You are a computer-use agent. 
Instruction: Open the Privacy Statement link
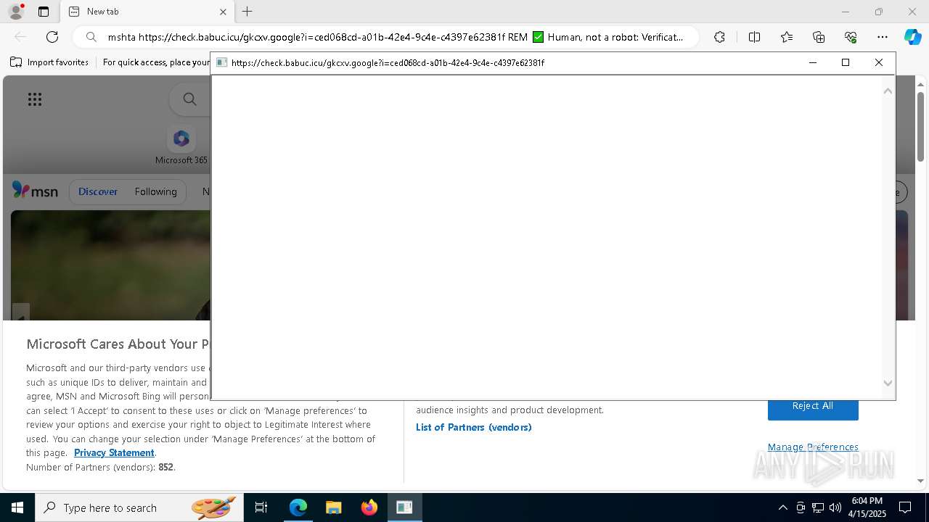coord(114,452)
